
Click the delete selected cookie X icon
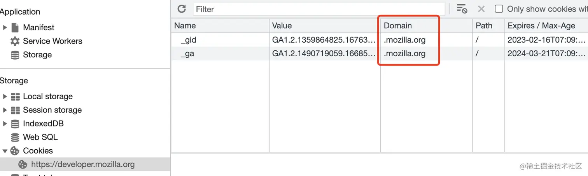tap(481, 9)
